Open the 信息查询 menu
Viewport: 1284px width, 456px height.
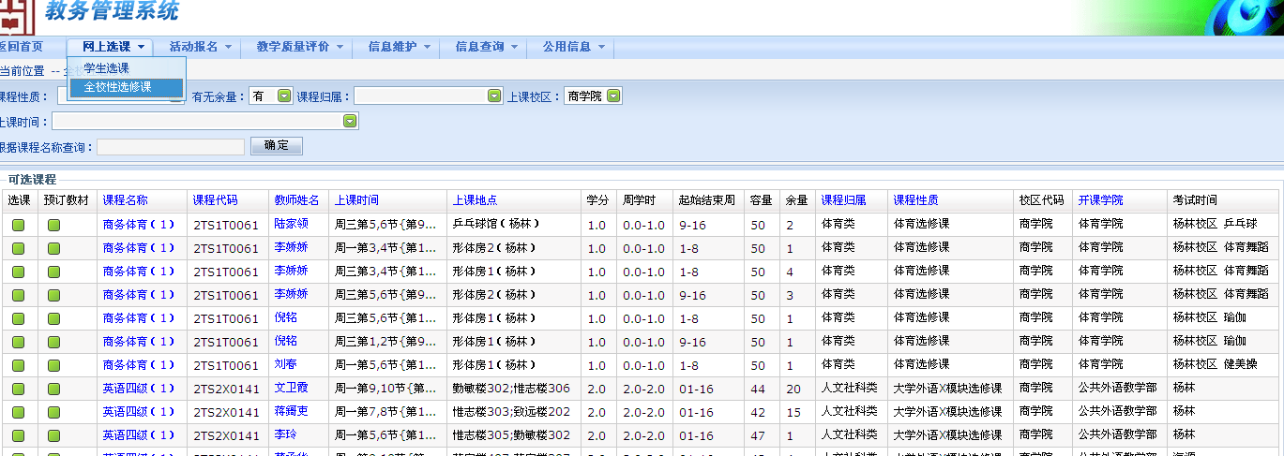[487, 47]
